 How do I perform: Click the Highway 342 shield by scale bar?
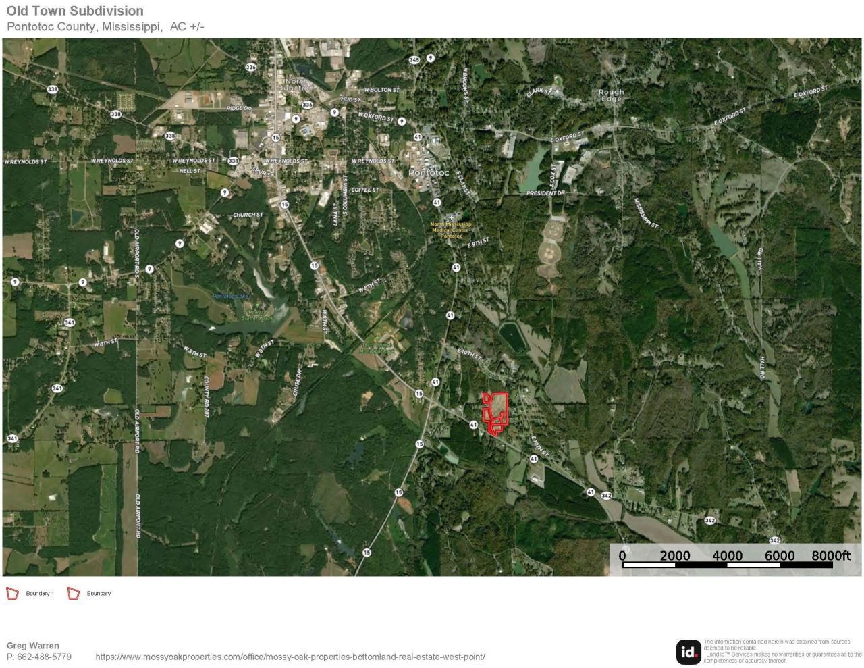point(774,540)
